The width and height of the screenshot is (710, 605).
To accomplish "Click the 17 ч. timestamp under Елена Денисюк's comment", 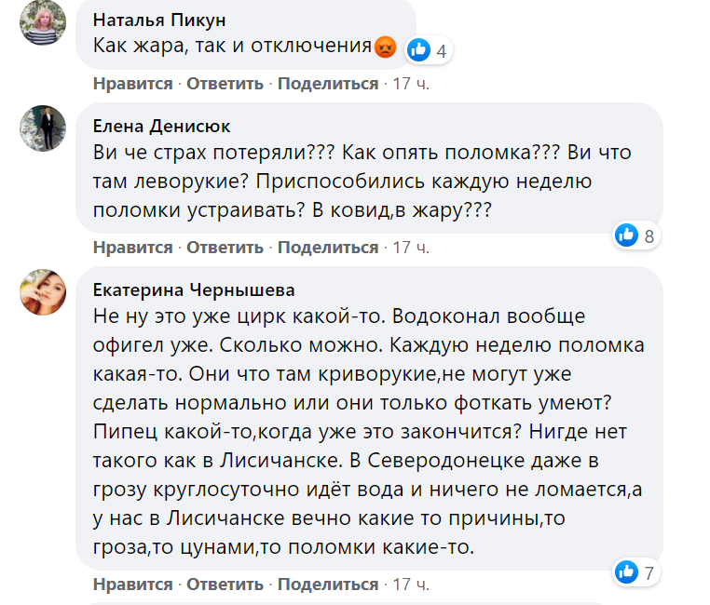I will (412, 248).
